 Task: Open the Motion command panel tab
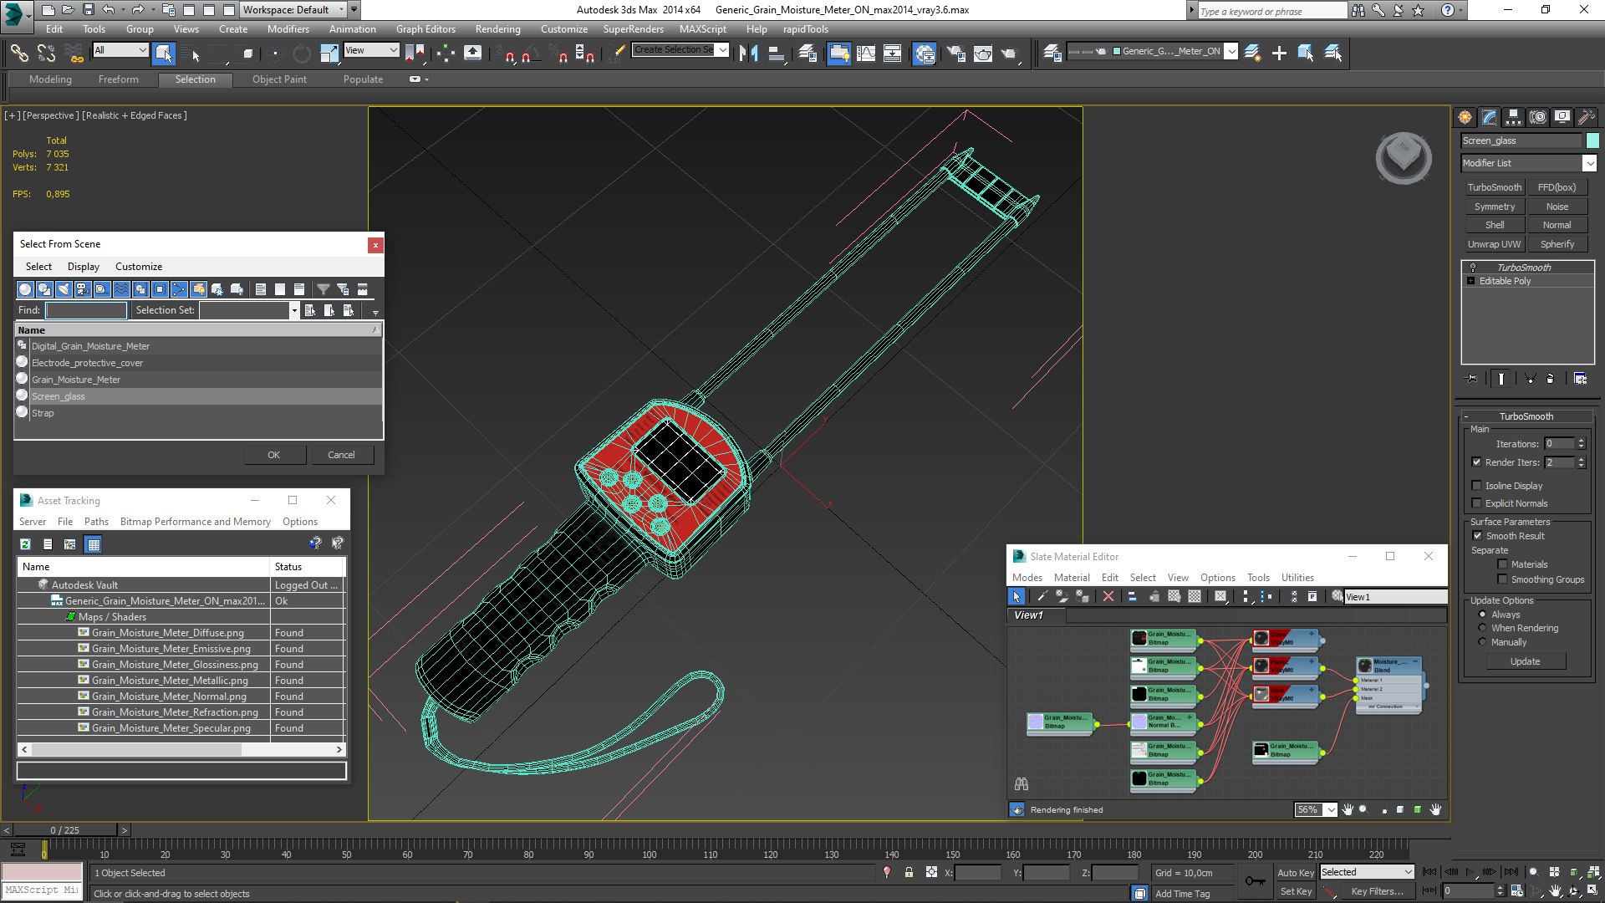pos(1537,117)
